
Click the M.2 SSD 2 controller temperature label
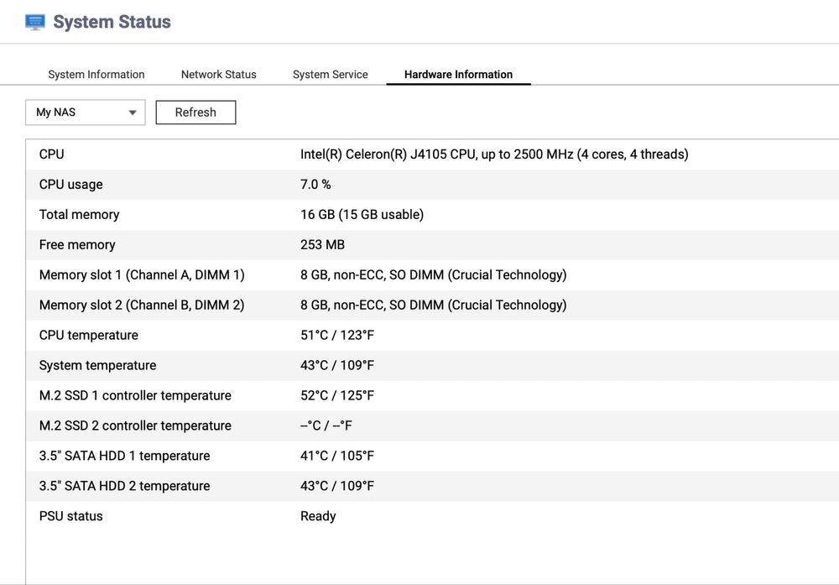[135, 426]
